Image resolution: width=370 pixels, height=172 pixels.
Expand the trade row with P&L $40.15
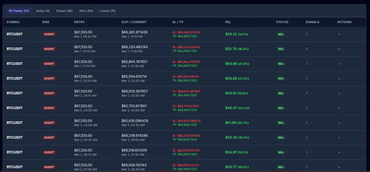point(339,93)
